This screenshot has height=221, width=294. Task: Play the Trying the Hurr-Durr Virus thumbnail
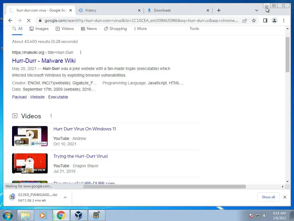[x=30, y=163]
